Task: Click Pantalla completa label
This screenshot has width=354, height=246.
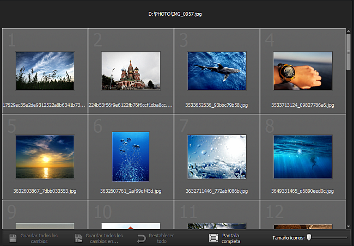Action: (231, 238)
